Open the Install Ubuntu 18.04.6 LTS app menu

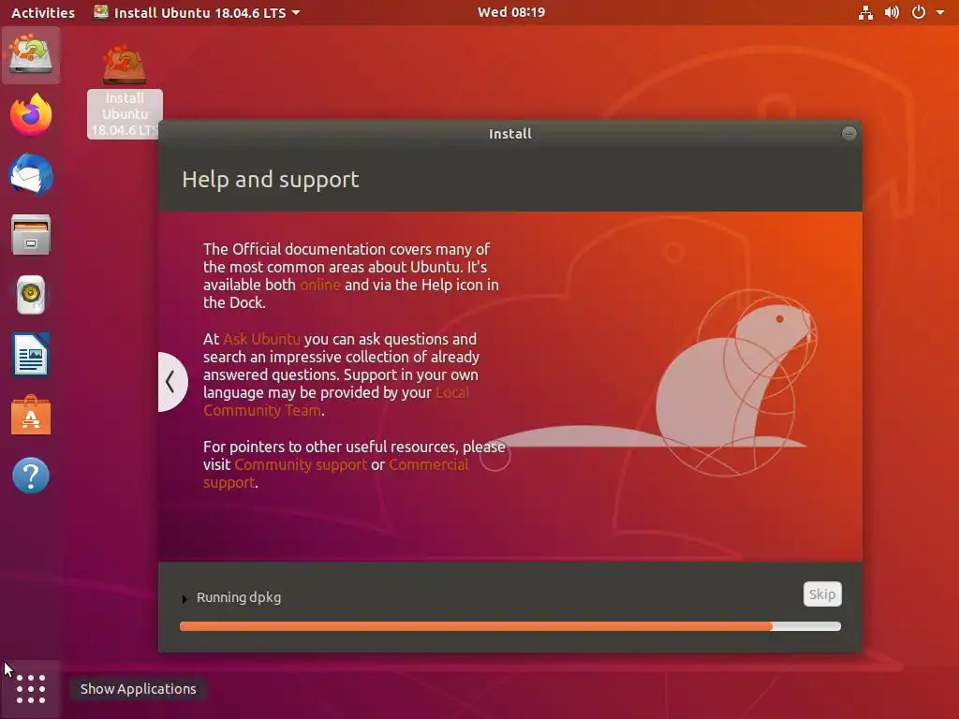pyautogui.click(x=197, y=12)
